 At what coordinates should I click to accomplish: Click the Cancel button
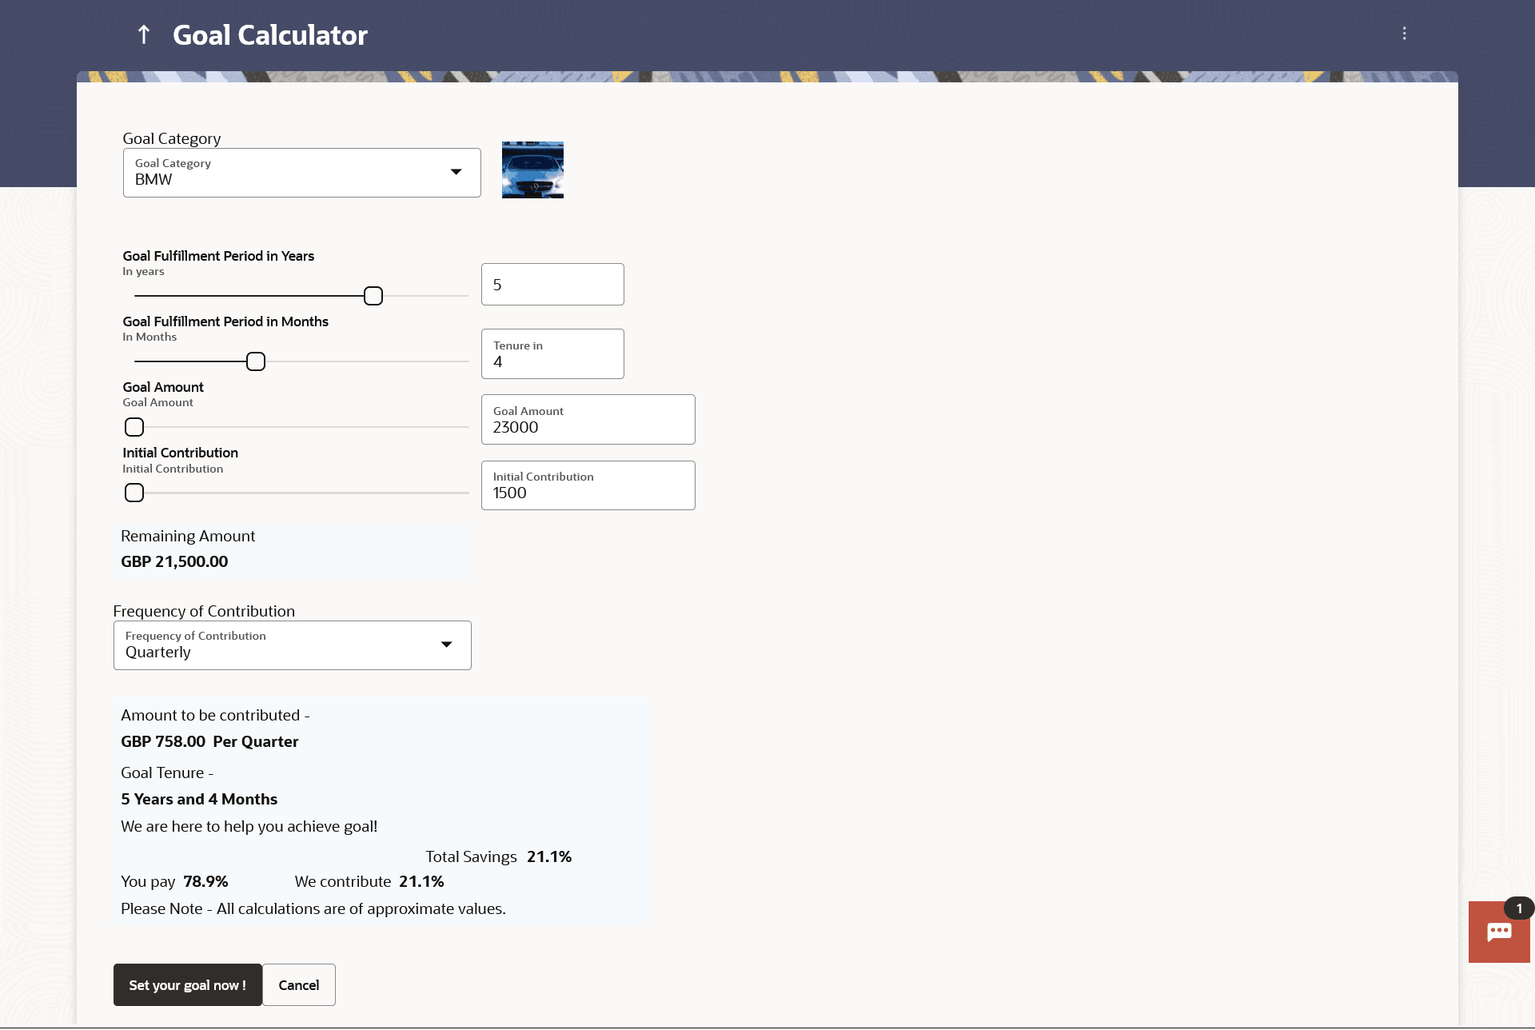298,985
